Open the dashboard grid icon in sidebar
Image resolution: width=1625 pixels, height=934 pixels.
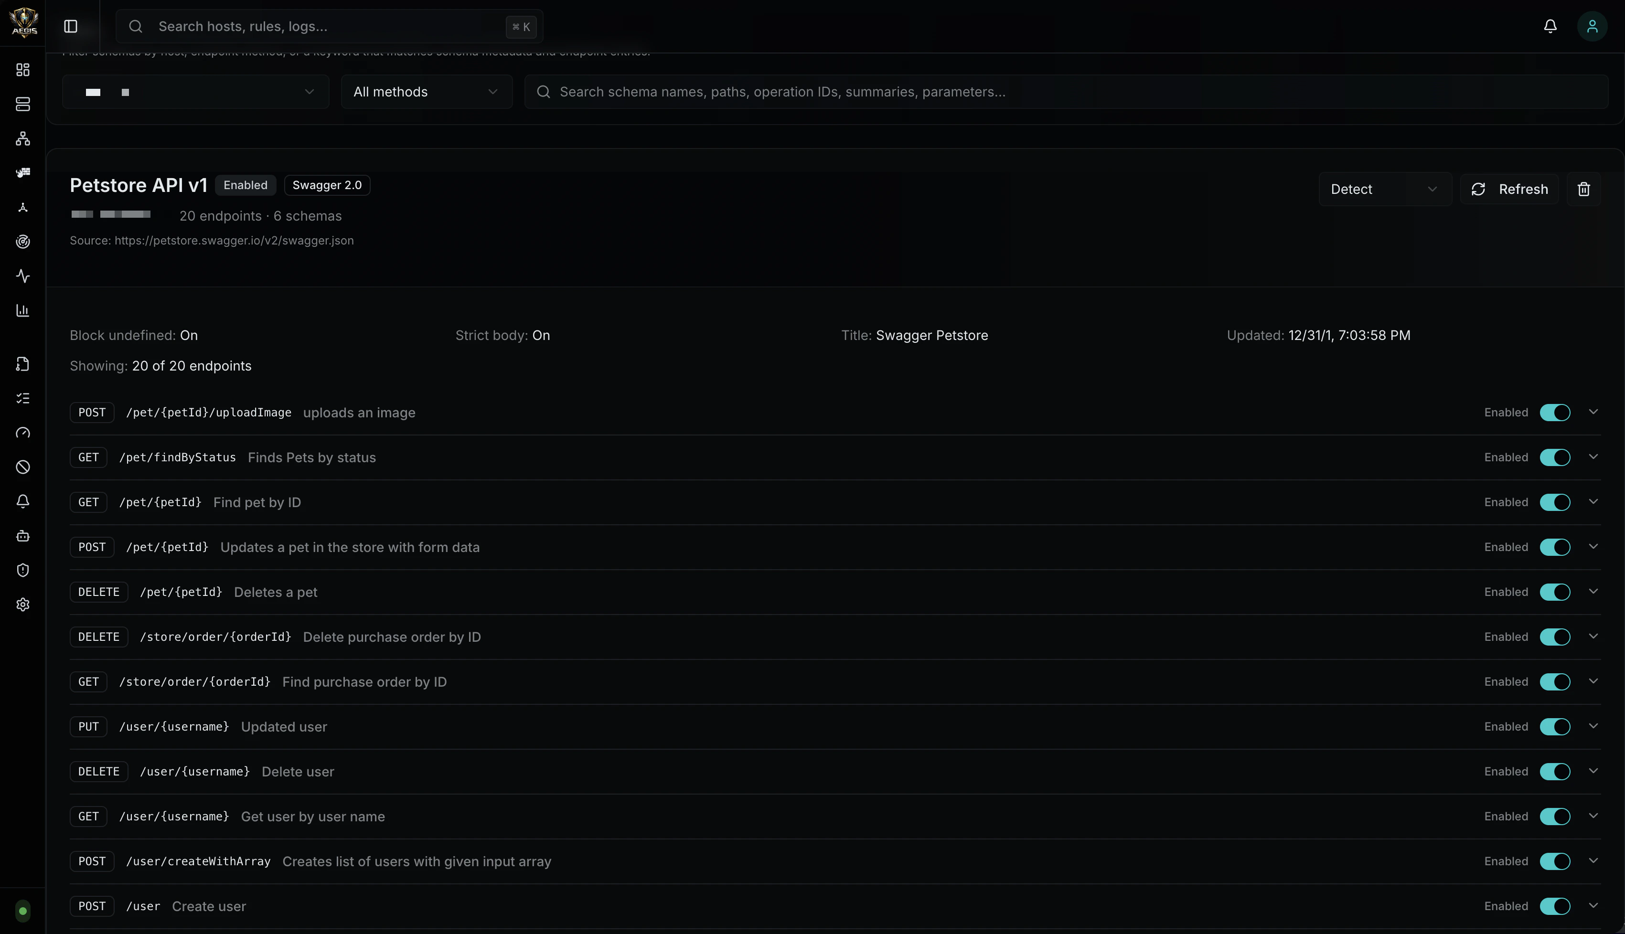pos(23,69)
